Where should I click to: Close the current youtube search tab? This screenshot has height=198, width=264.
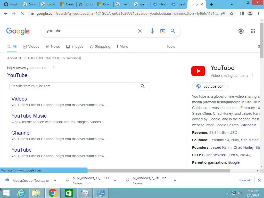tap(202, 4)
